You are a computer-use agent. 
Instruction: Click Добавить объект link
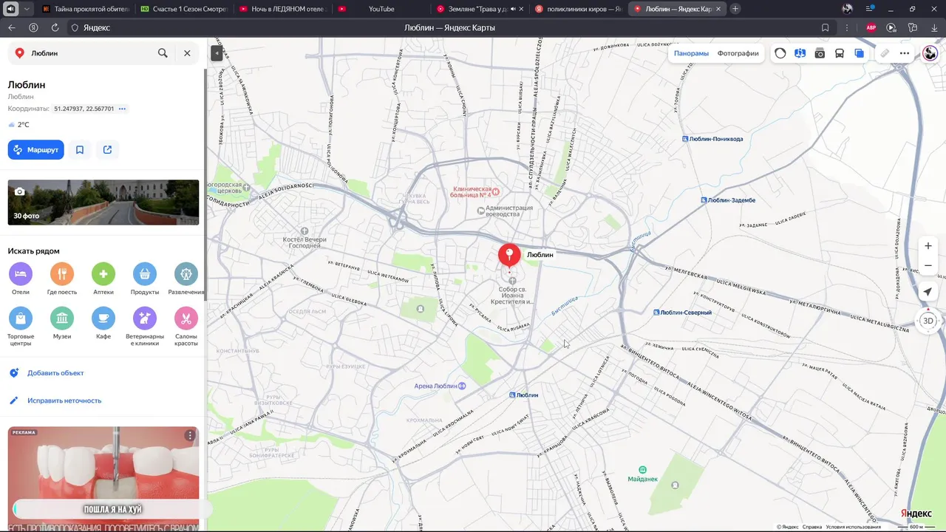point(55,373)
